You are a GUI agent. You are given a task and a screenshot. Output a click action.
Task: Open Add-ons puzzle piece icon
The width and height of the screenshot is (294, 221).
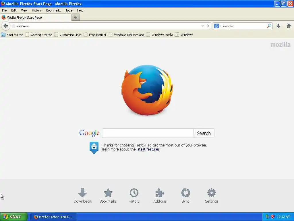coord(160,196)
